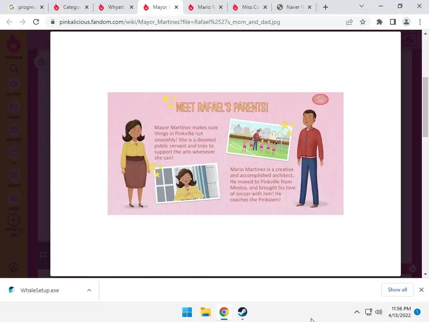Viewport: 429px width, 322px height.
Task: Reload the current page
Action: (36, 22)
